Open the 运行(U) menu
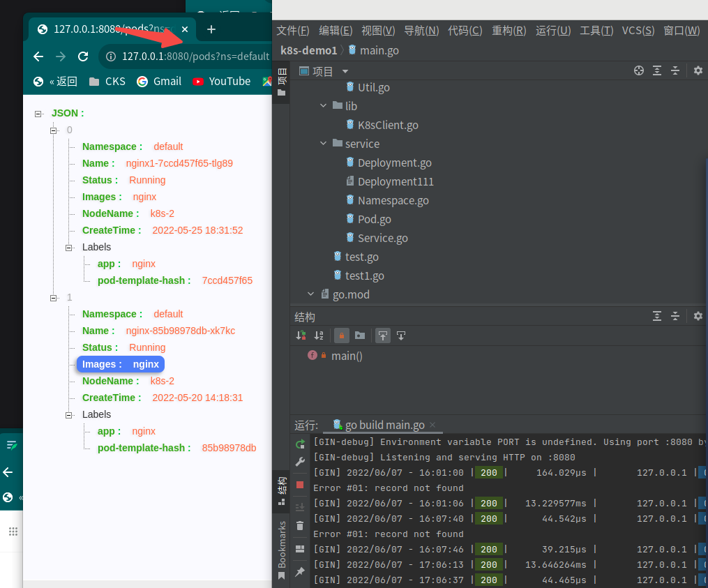The height and width of the screenshot is (588, 708). click(x=552, y=30)
